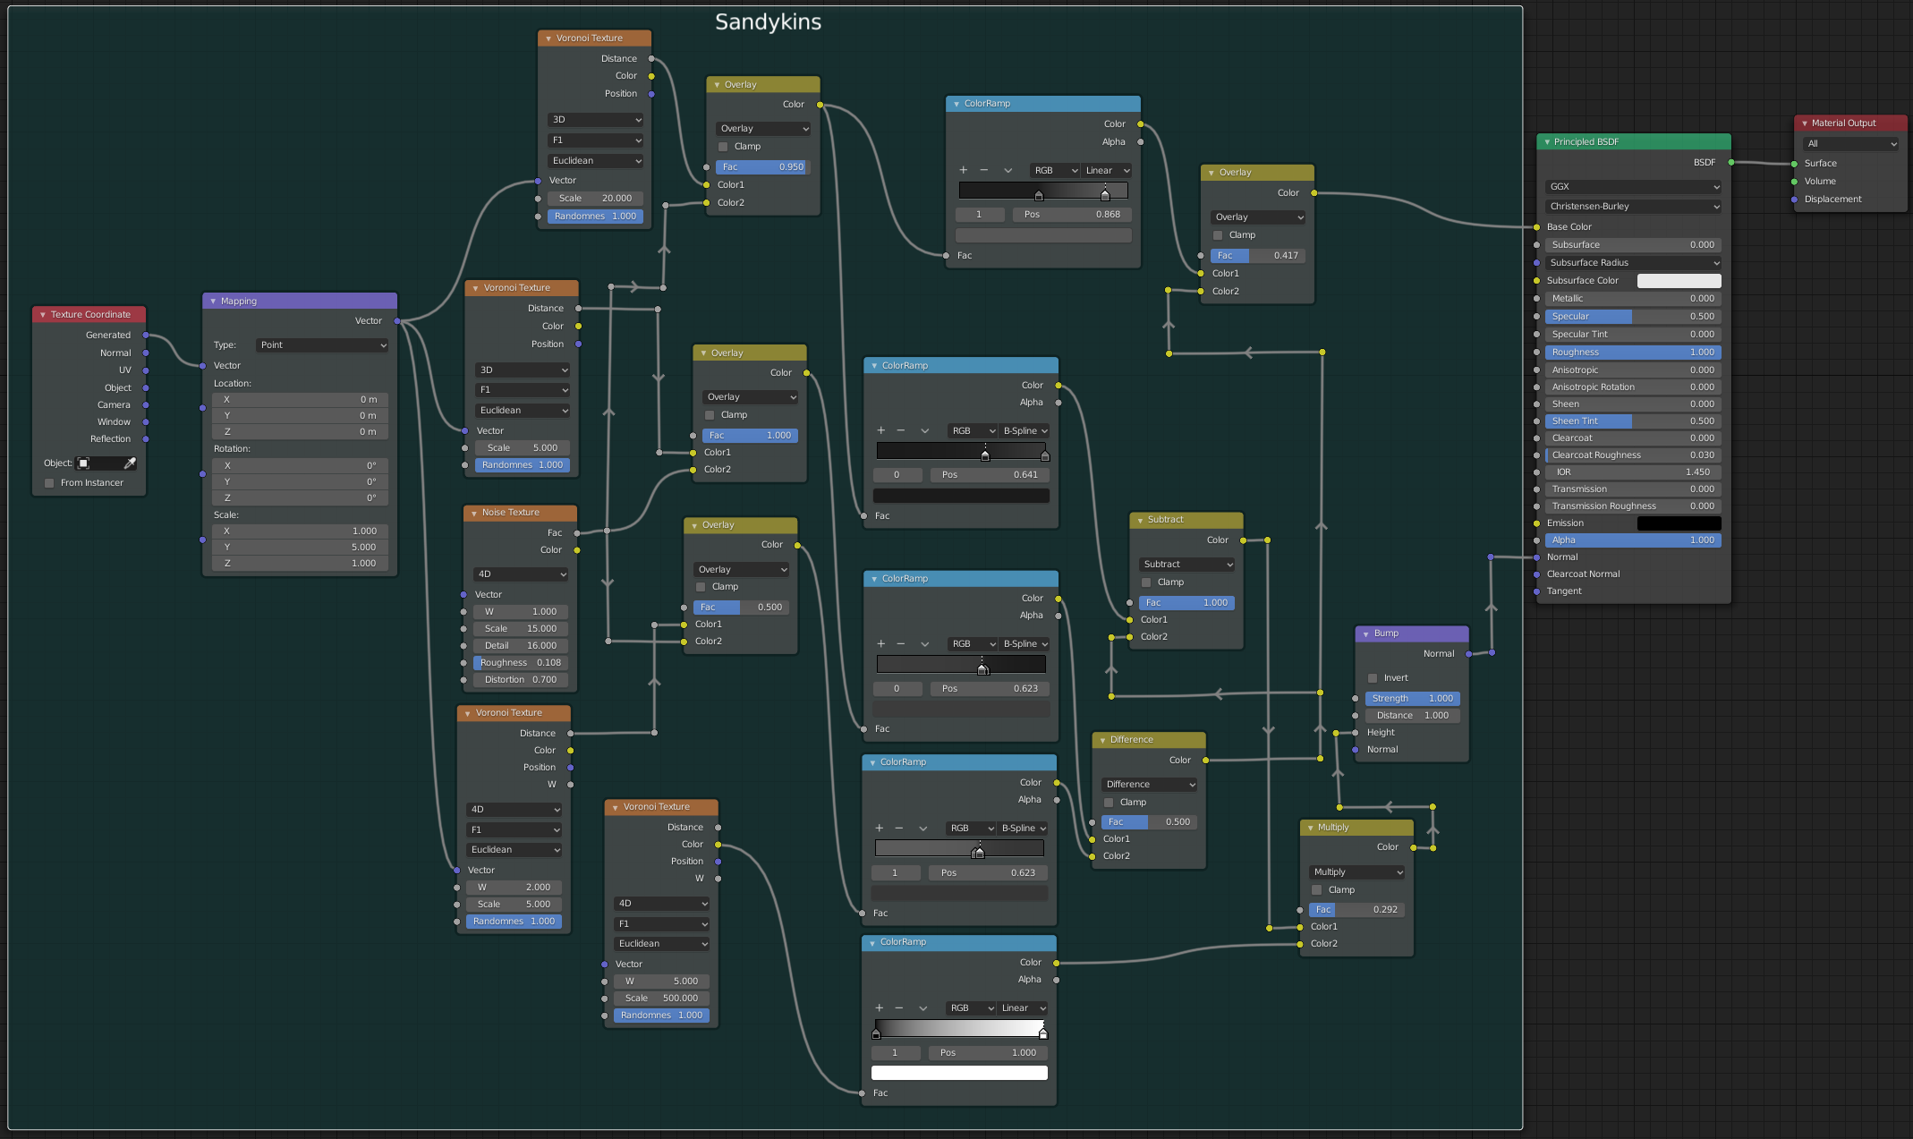Open Christensen-Burley subsurface method dropdown
Viewport: 1913px width, 1139px height.
click(1633, 206)
